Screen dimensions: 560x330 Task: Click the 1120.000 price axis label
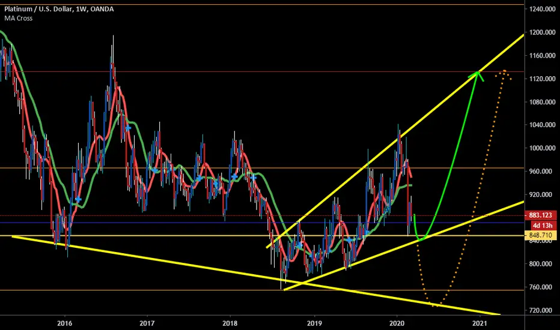543,79
